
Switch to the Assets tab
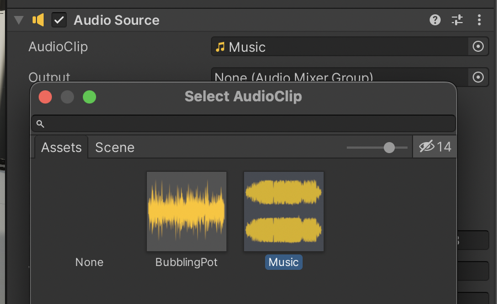(61, 148)
